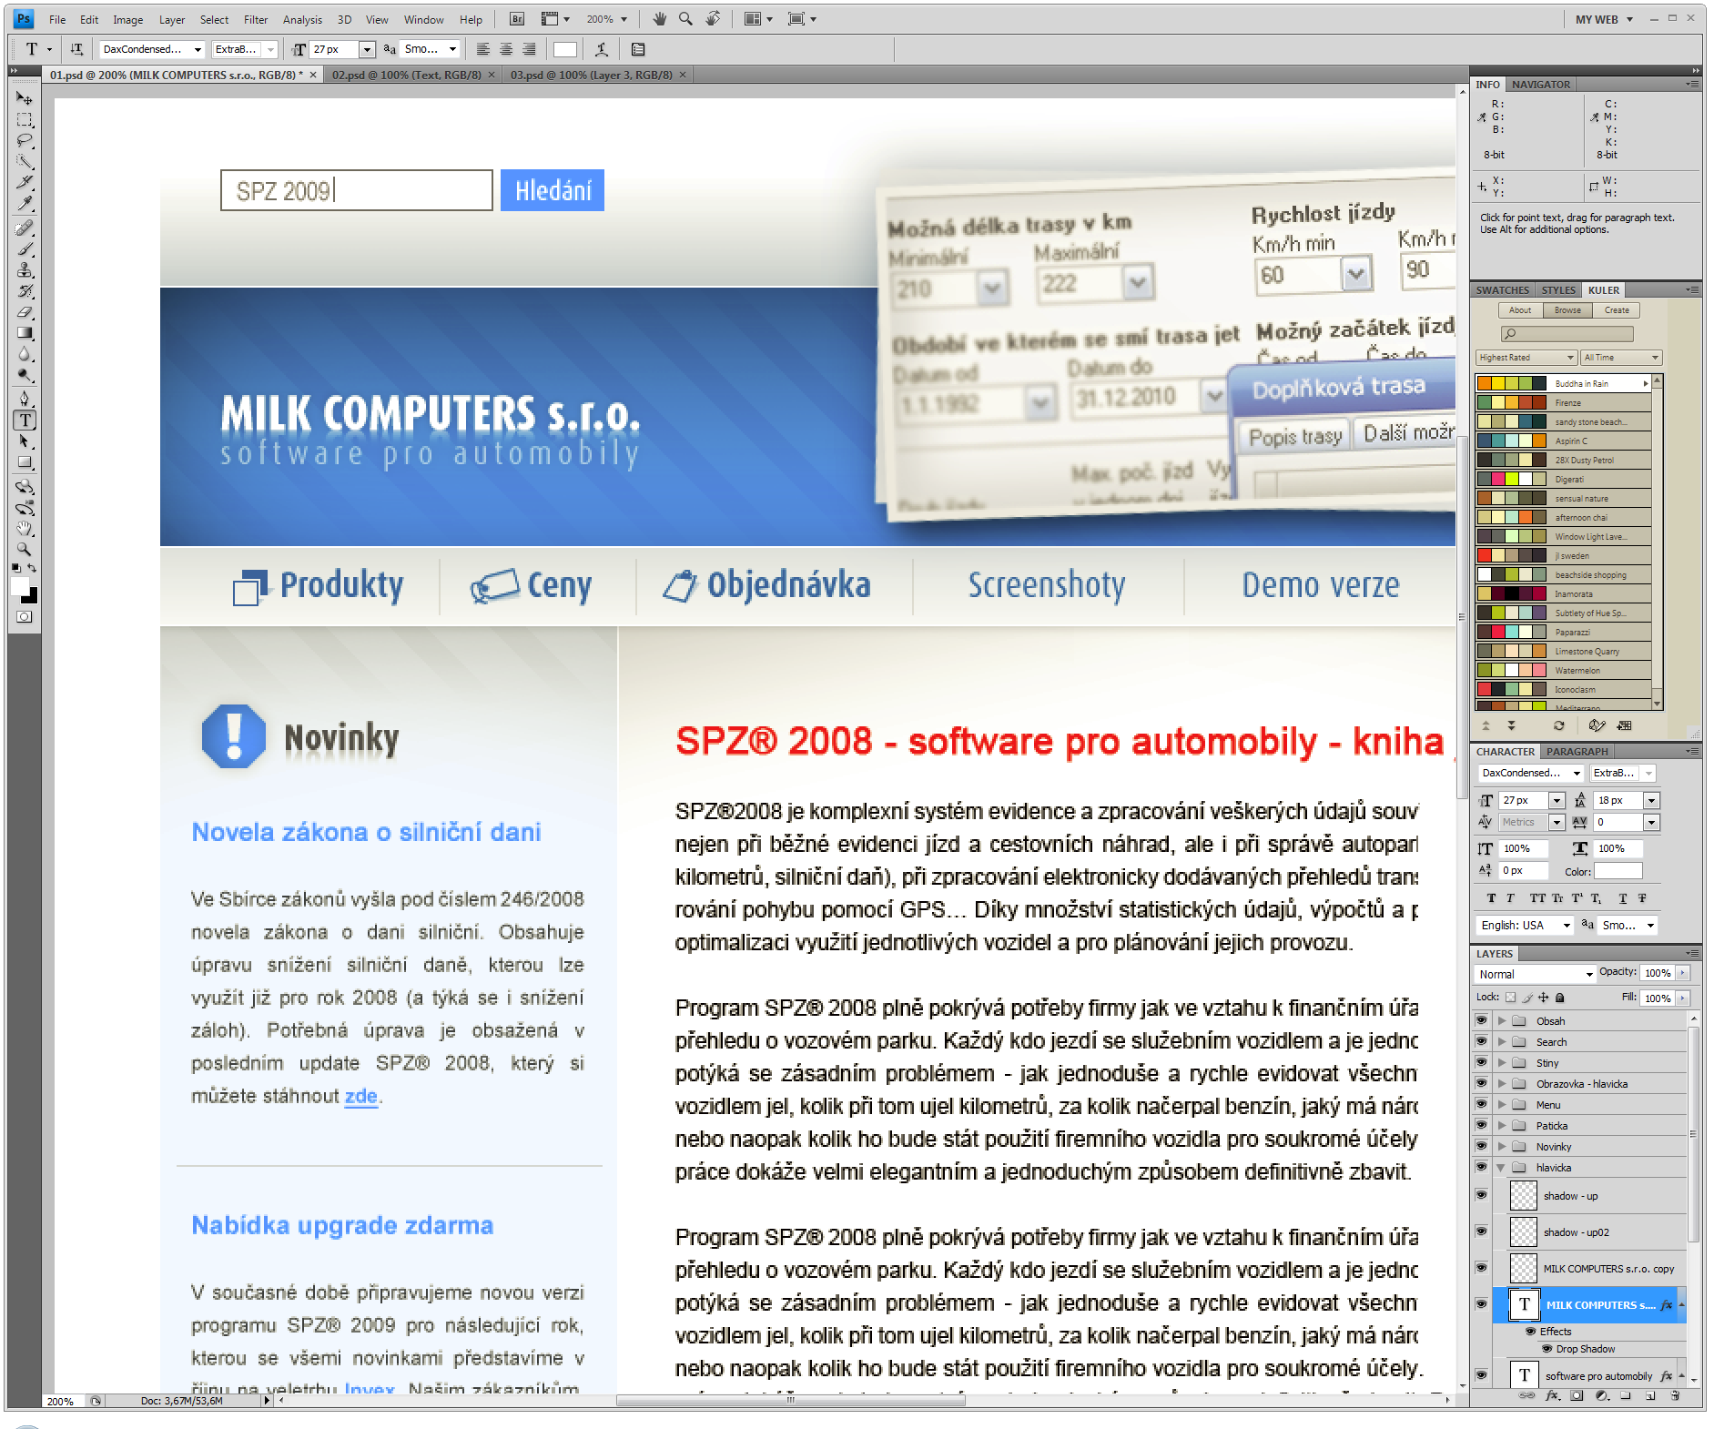Expand the Obsah layer group

click(x=1502, y=1020)
